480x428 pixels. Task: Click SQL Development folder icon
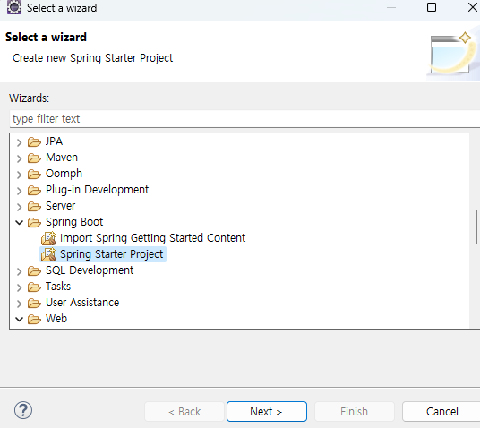click(x=34, y=271)
